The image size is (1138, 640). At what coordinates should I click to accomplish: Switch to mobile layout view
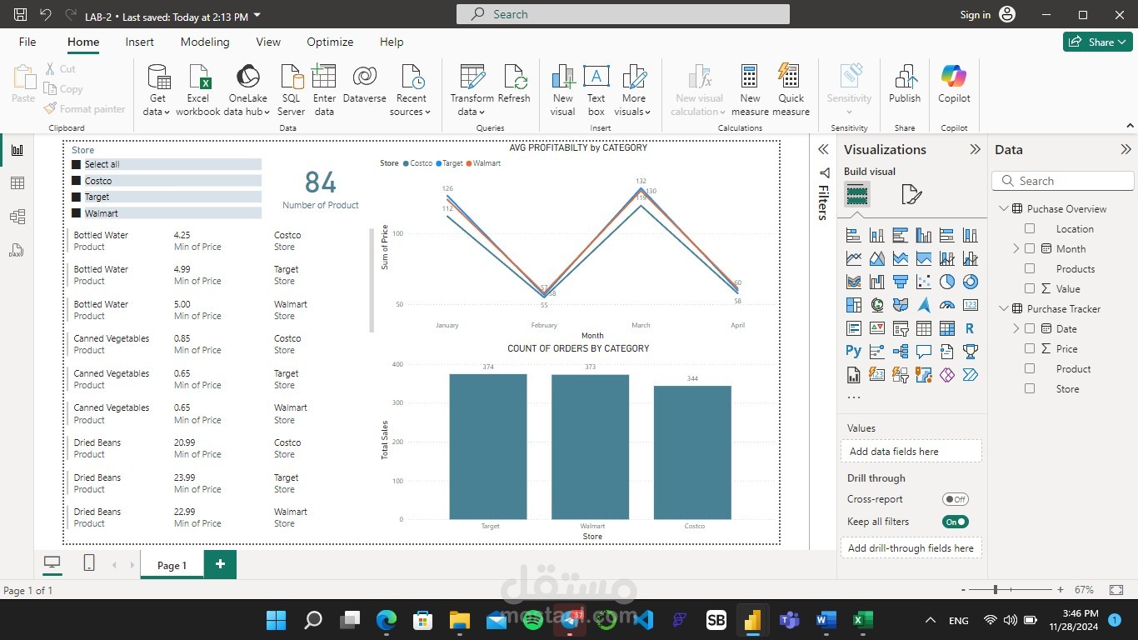pos(89,563)
